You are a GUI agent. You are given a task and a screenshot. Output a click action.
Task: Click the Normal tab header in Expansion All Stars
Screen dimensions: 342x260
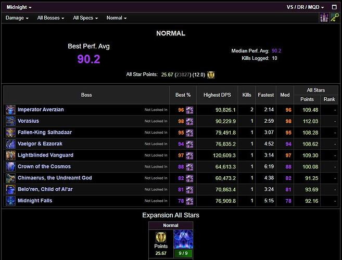(171, 226)
